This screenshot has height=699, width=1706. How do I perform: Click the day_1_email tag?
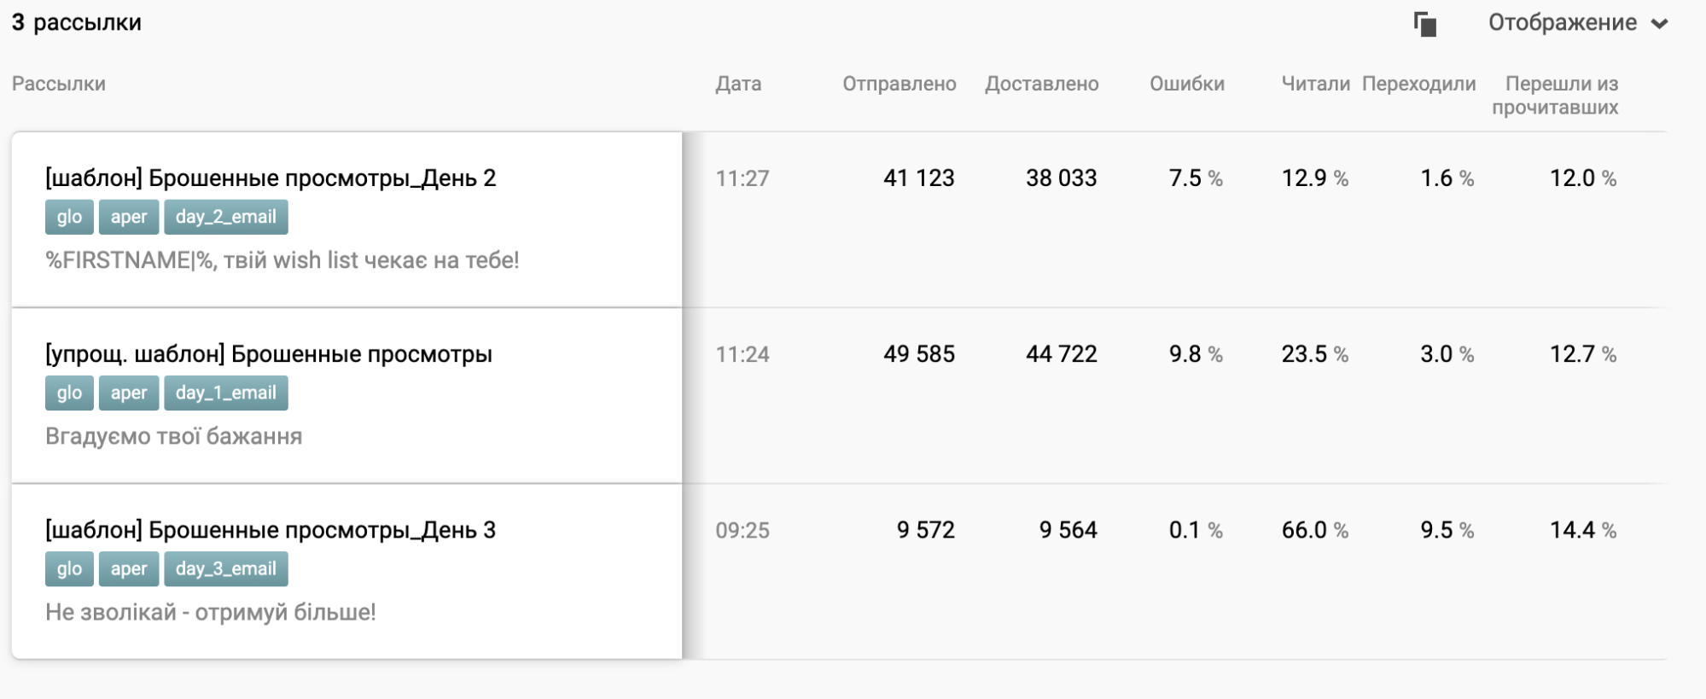(225, 393)
